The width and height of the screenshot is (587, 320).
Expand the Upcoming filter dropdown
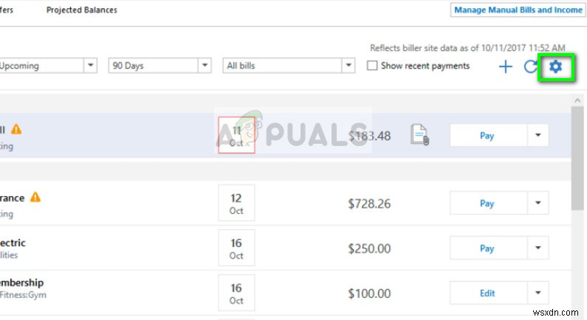click(90, 66)
